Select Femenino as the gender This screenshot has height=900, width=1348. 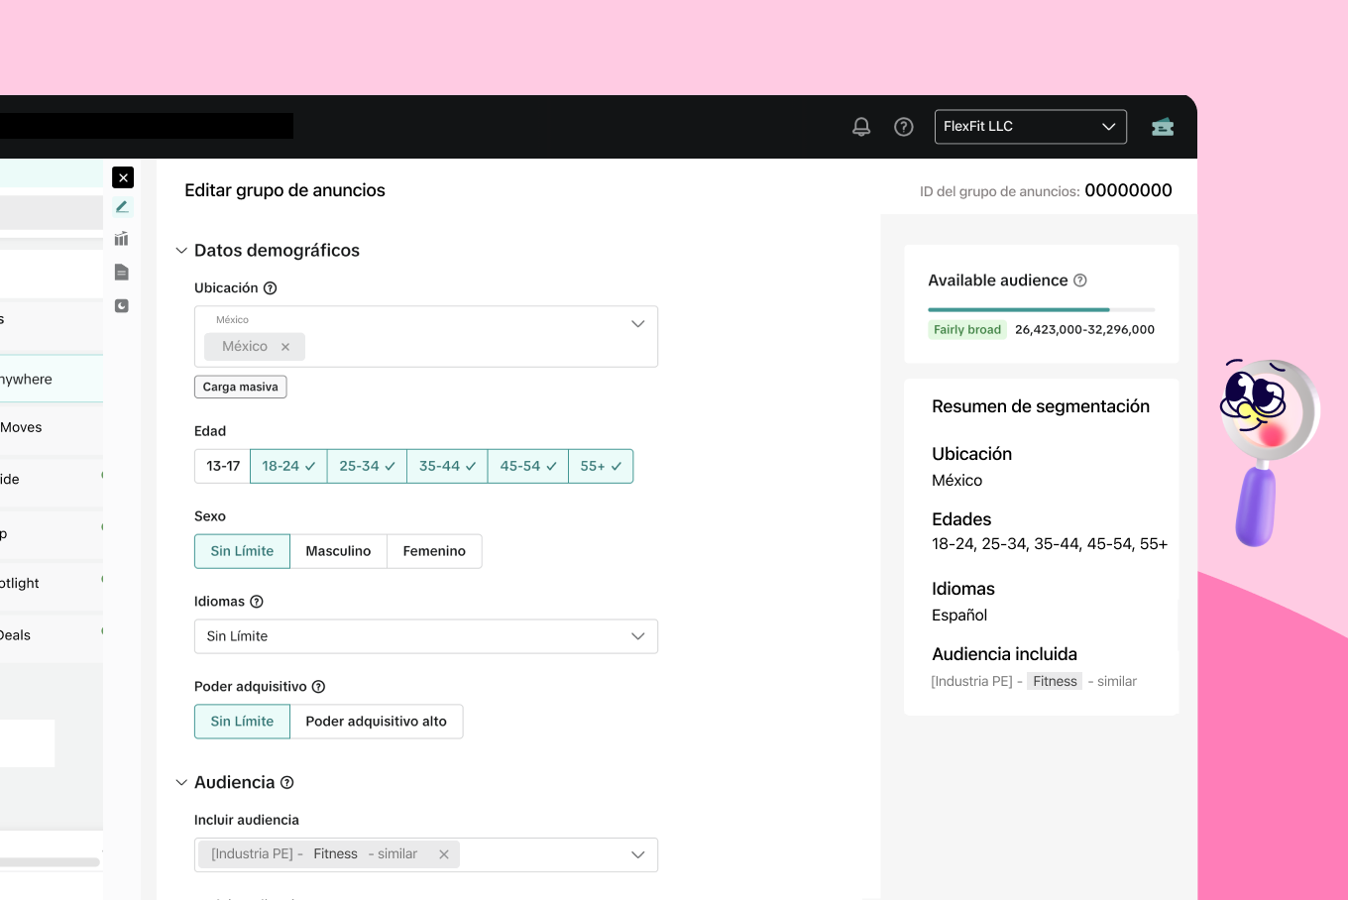tap(434, 551)
